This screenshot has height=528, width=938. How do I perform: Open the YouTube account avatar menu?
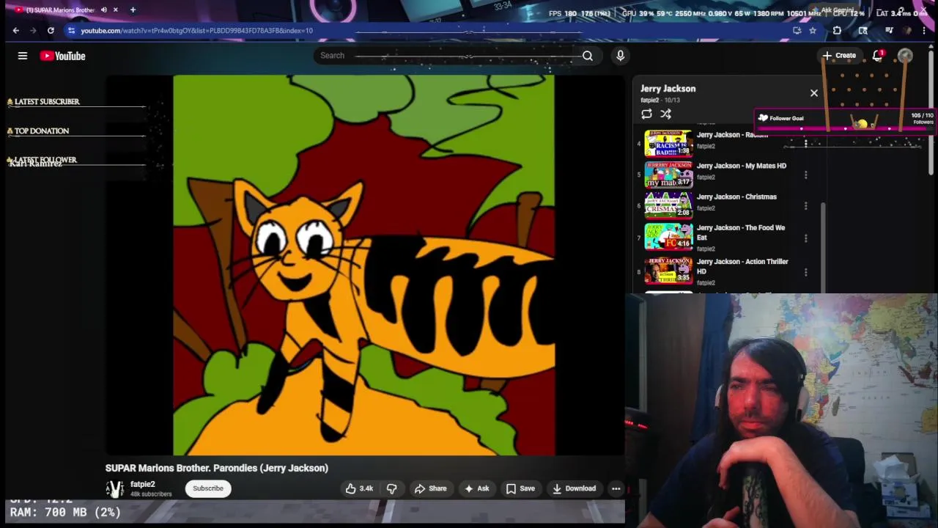pyautogui.click(x=905, y=56)
